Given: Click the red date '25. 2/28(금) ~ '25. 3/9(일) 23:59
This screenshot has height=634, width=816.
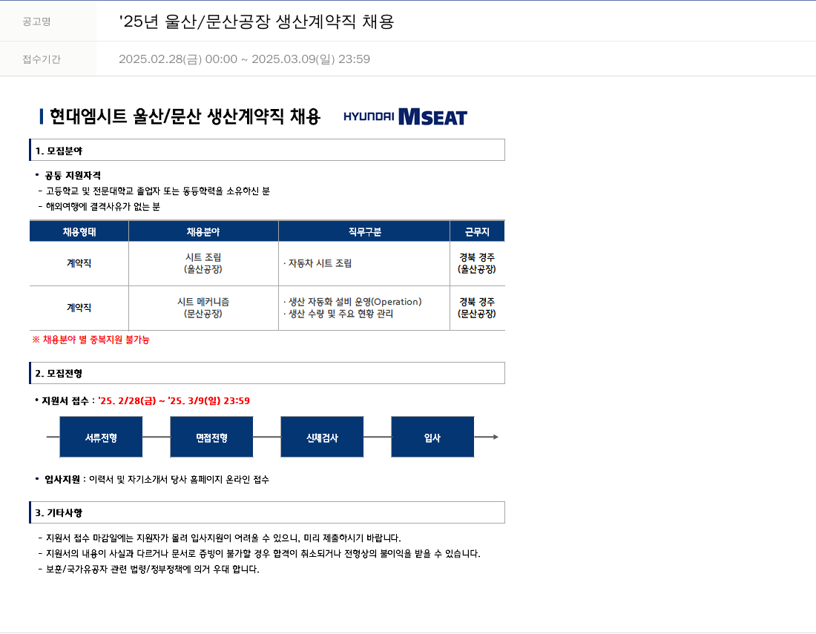Looking at the screenshot, I should [174, 400].
